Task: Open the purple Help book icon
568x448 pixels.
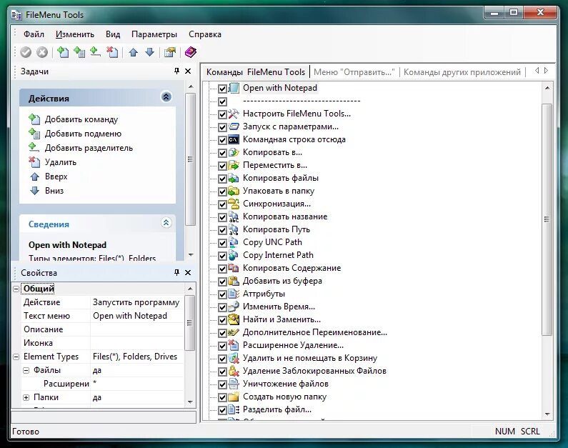Action: point(191,52)
